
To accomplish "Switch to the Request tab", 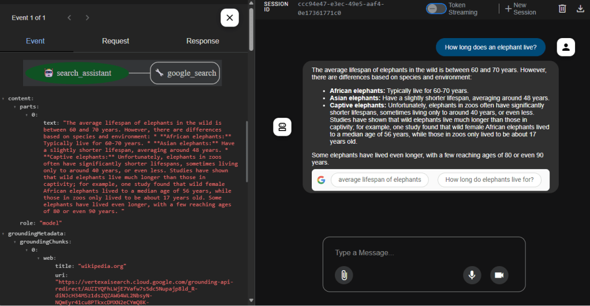I will (x=115, y=41).
